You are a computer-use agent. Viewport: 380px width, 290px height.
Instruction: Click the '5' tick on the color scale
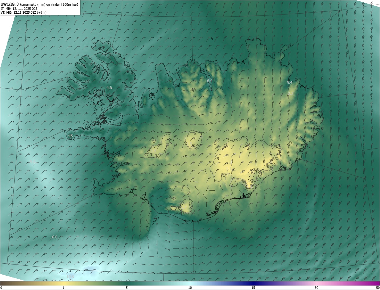point(127,288)
